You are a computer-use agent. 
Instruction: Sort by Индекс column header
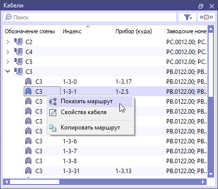point(87,31)
